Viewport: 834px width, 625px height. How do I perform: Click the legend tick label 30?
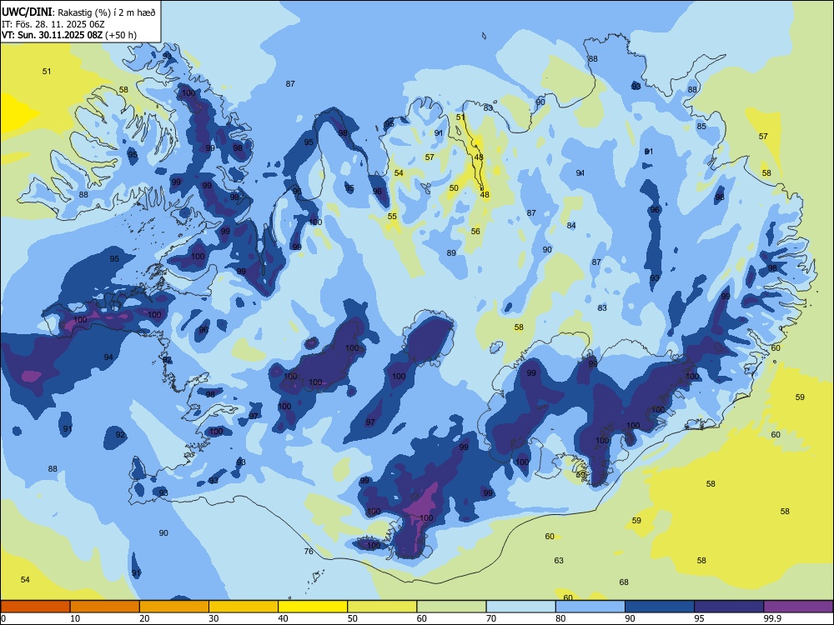coord(214,618)
